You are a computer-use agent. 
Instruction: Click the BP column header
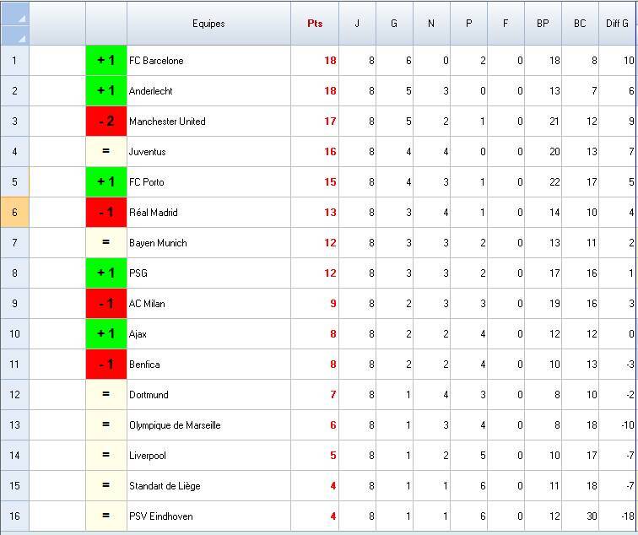[x=543, y=24]
